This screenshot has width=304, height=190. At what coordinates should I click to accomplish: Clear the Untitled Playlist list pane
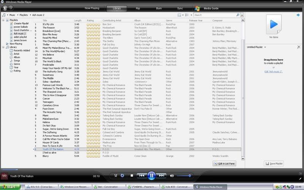click(299, 47)
